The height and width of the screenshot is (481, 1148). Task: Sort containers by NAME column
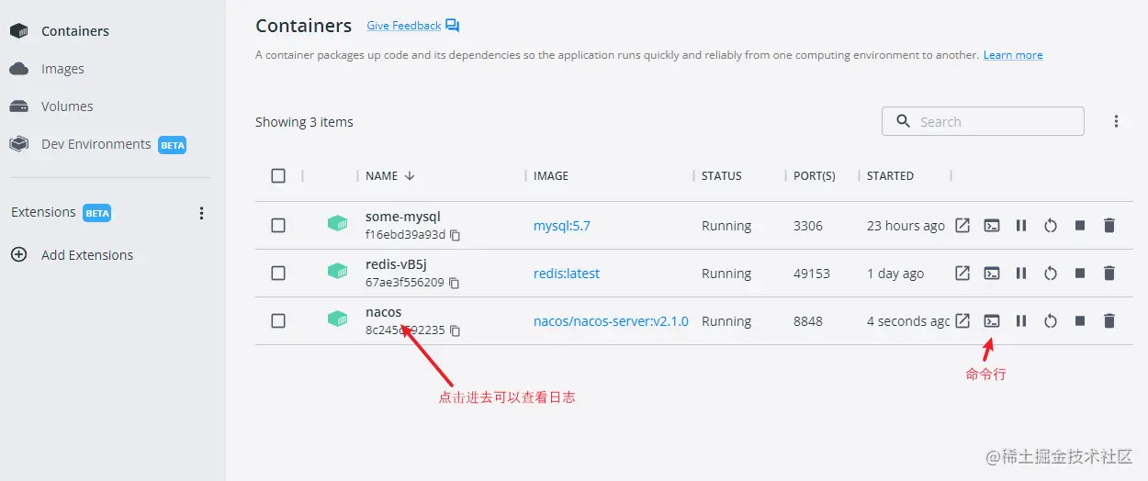click(x=390, y=175)
